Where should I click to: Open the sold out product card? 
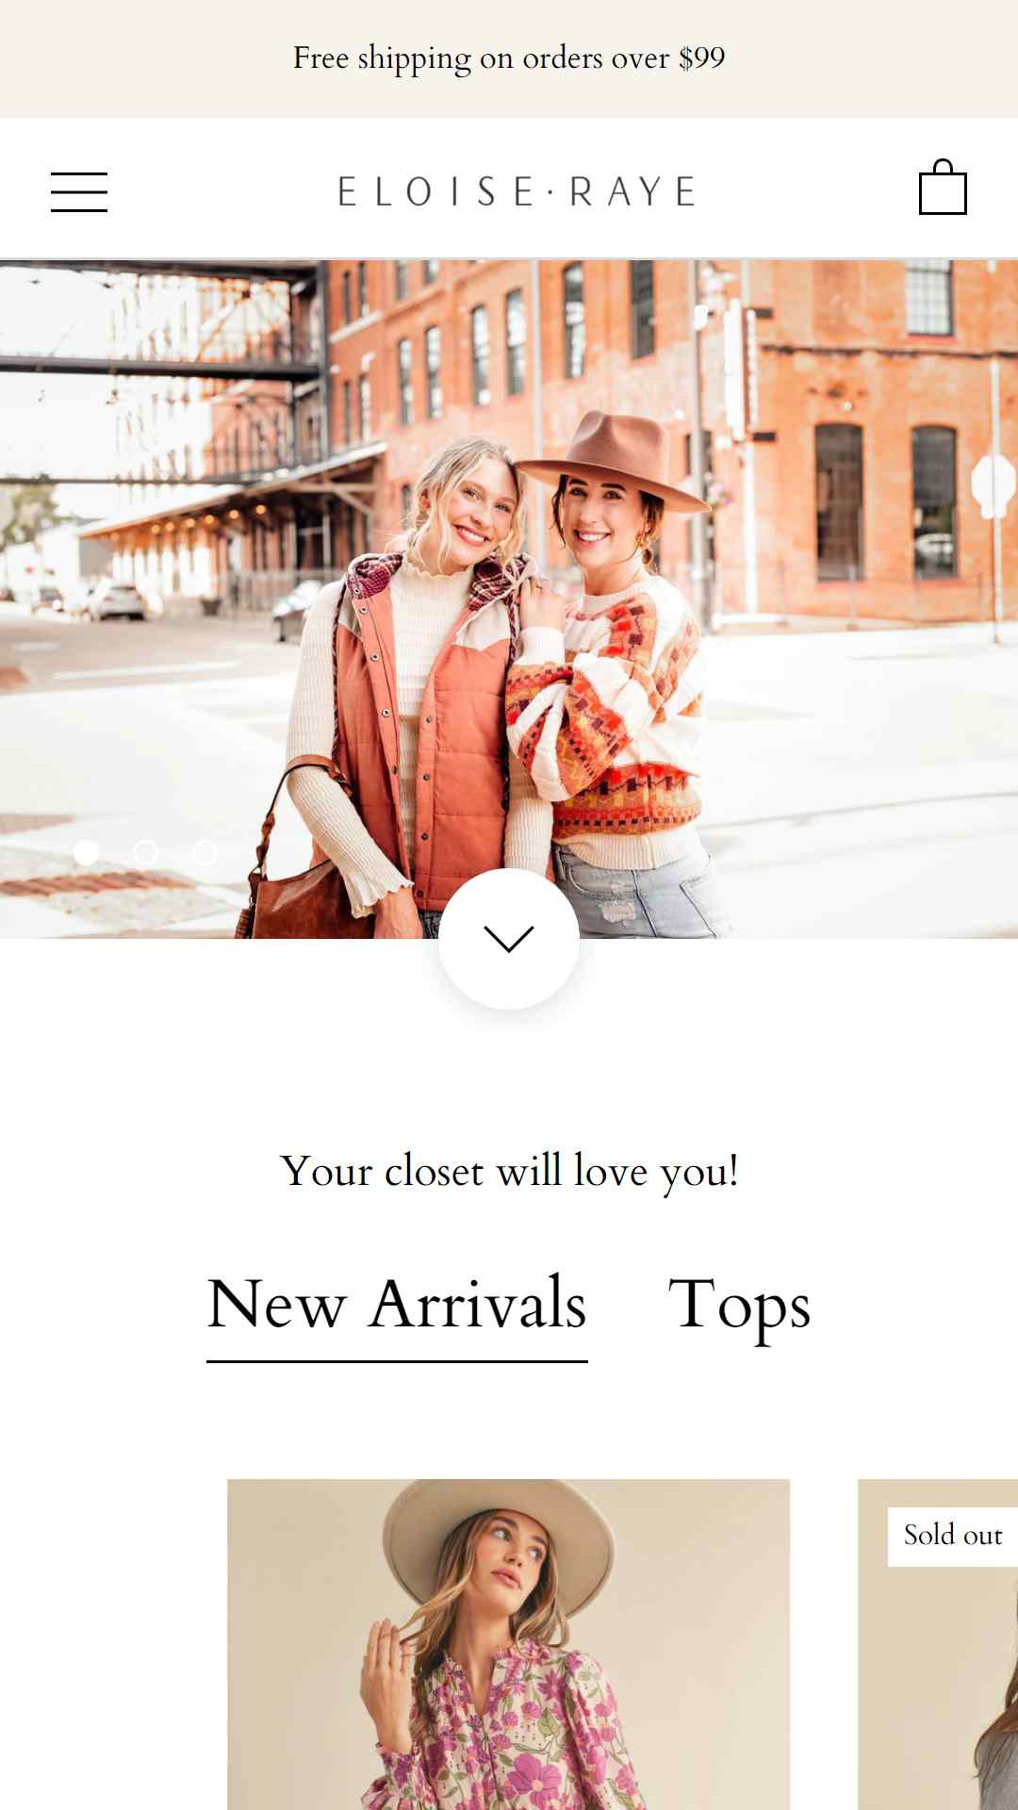(x=938, y=1644)
